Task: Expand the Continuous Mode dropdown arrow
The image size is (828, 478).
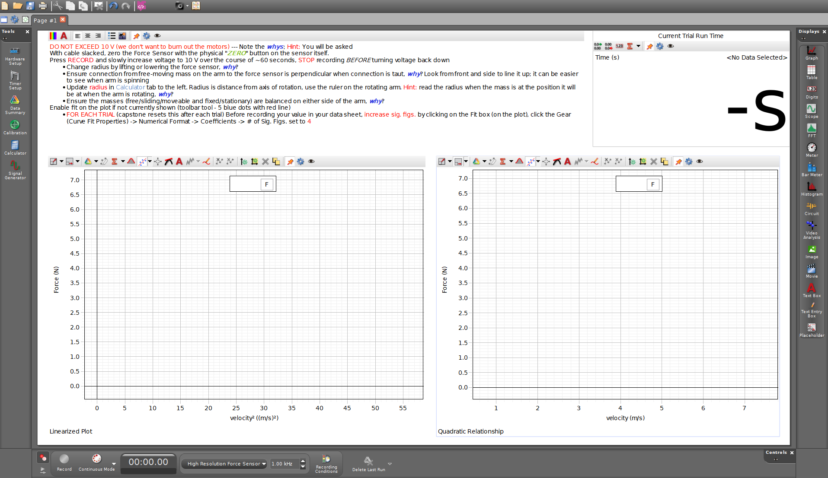Action: tap(114, 464)
